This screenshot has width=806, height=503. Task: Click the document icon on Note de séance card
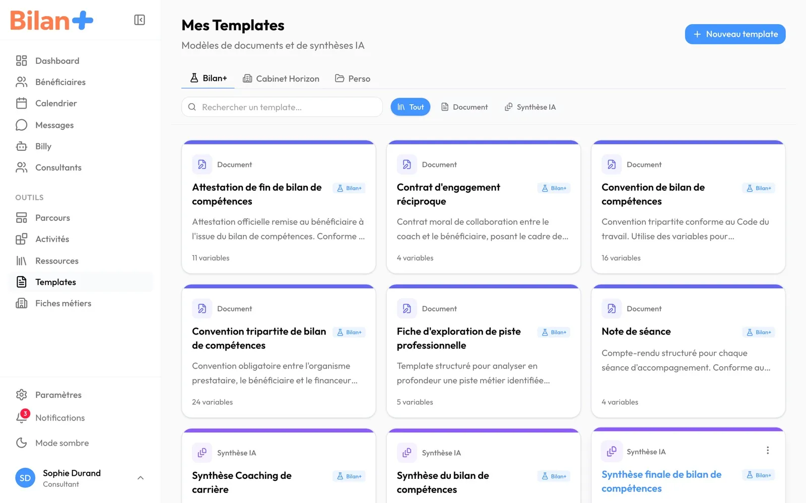[612, 308]
